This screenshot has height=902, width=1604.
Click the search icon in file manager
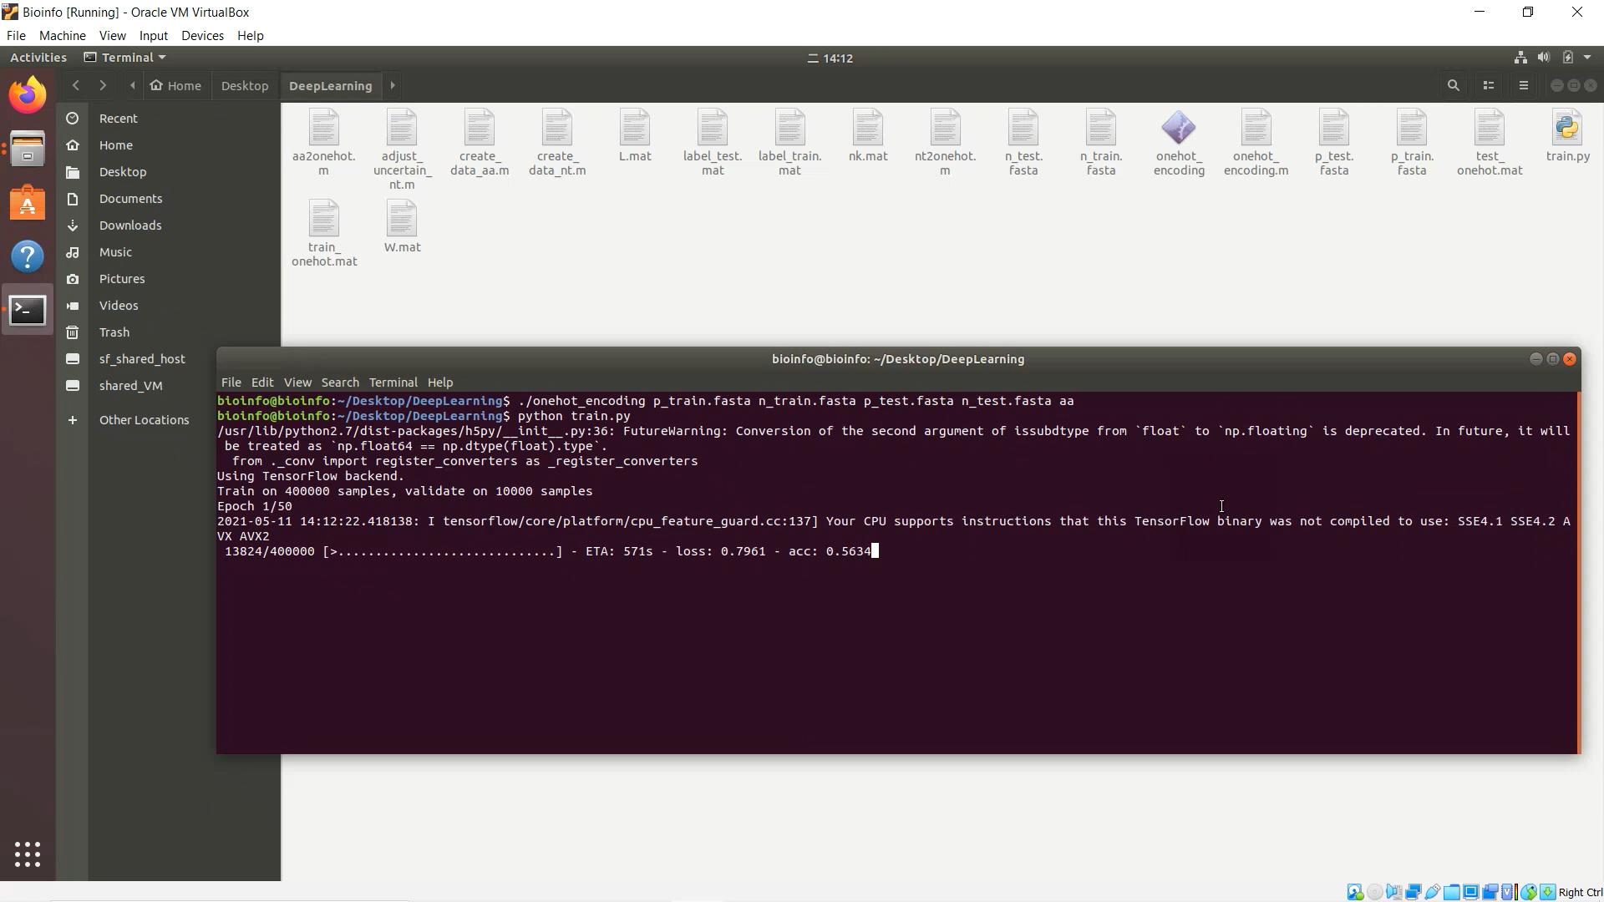tap(1453, 85)
